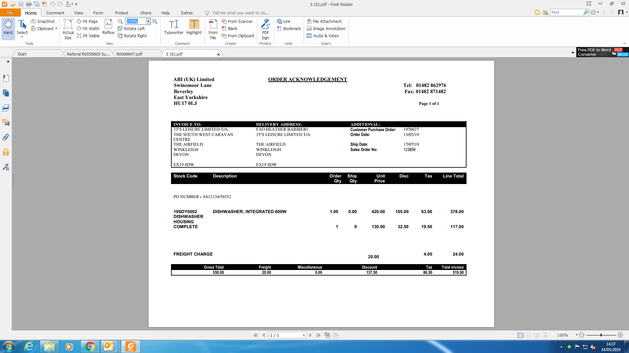Open the page number dropdown

(x=304, y=335)
